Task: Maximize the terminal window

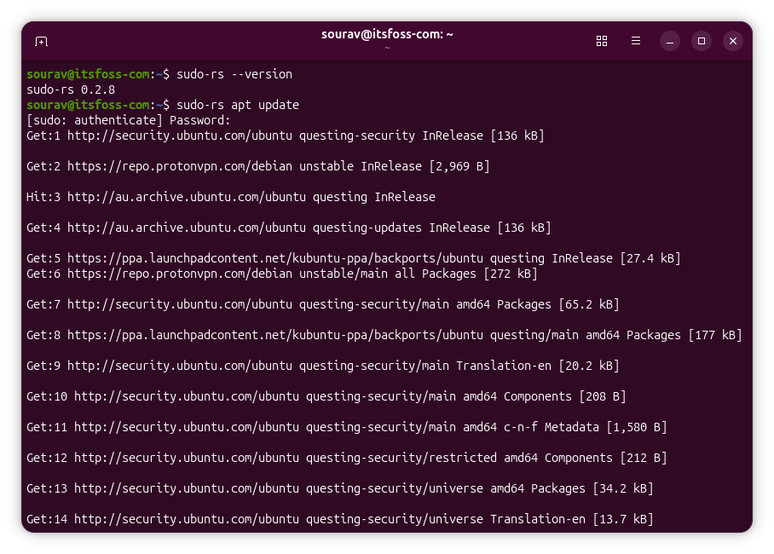Action: pos(702,41)
